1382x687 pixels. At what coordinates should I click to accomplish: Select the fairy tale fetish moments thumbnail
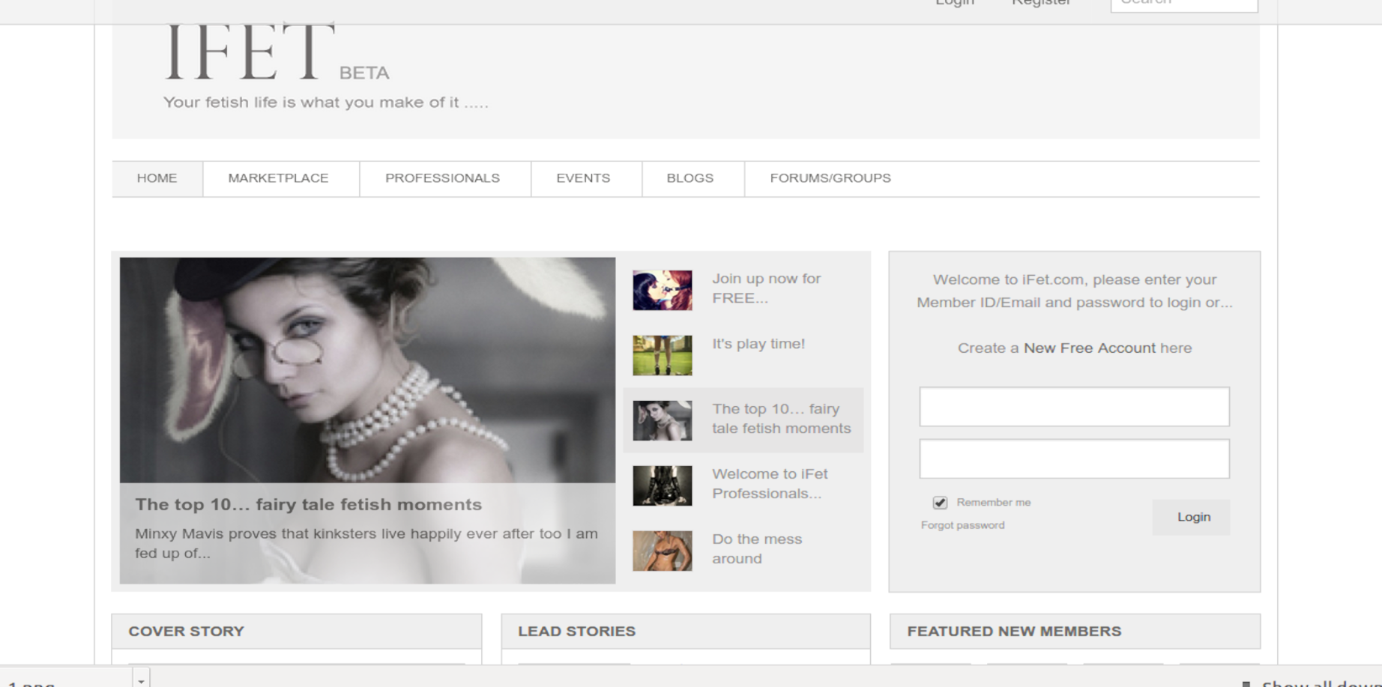pos(662,420)
